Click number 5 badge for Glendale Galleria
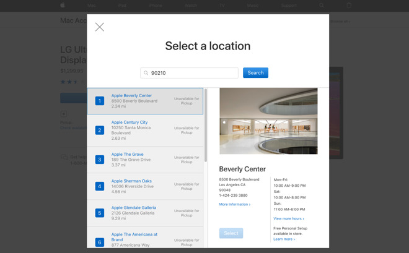This screenshot has height=253, width=409. click(x=100, y=213)
